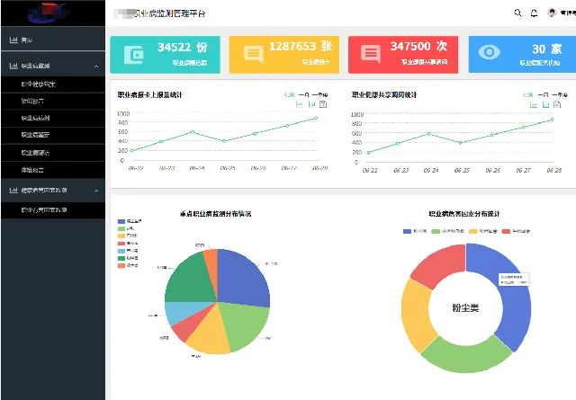Save the right line chart as image

[559, 104]
